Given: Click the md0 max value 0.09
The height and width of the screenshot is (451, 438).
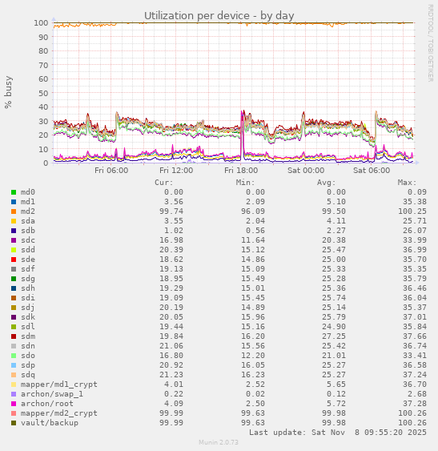Looking at the screenshot, I should (x=417, y=192).
